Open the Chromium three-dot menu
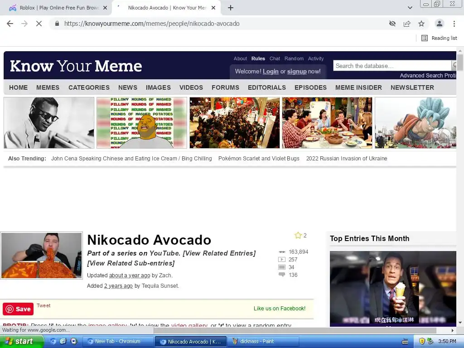This screenshot has height=348, width=464. pyautogui.click(x=454, y=24)
